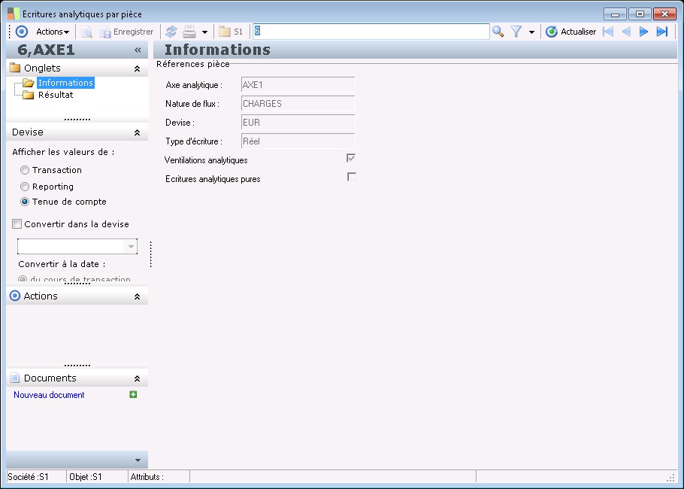Maximize the window
Image resolution: width=684 pixels, height=489 pixels.
640,14
